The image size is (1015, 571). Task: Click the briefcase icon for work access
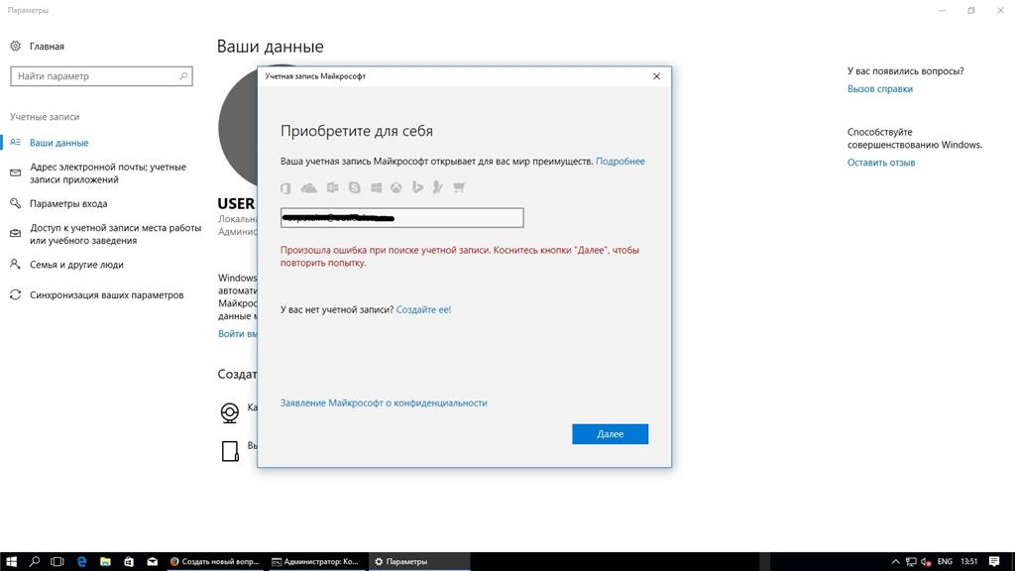[16, 234]
